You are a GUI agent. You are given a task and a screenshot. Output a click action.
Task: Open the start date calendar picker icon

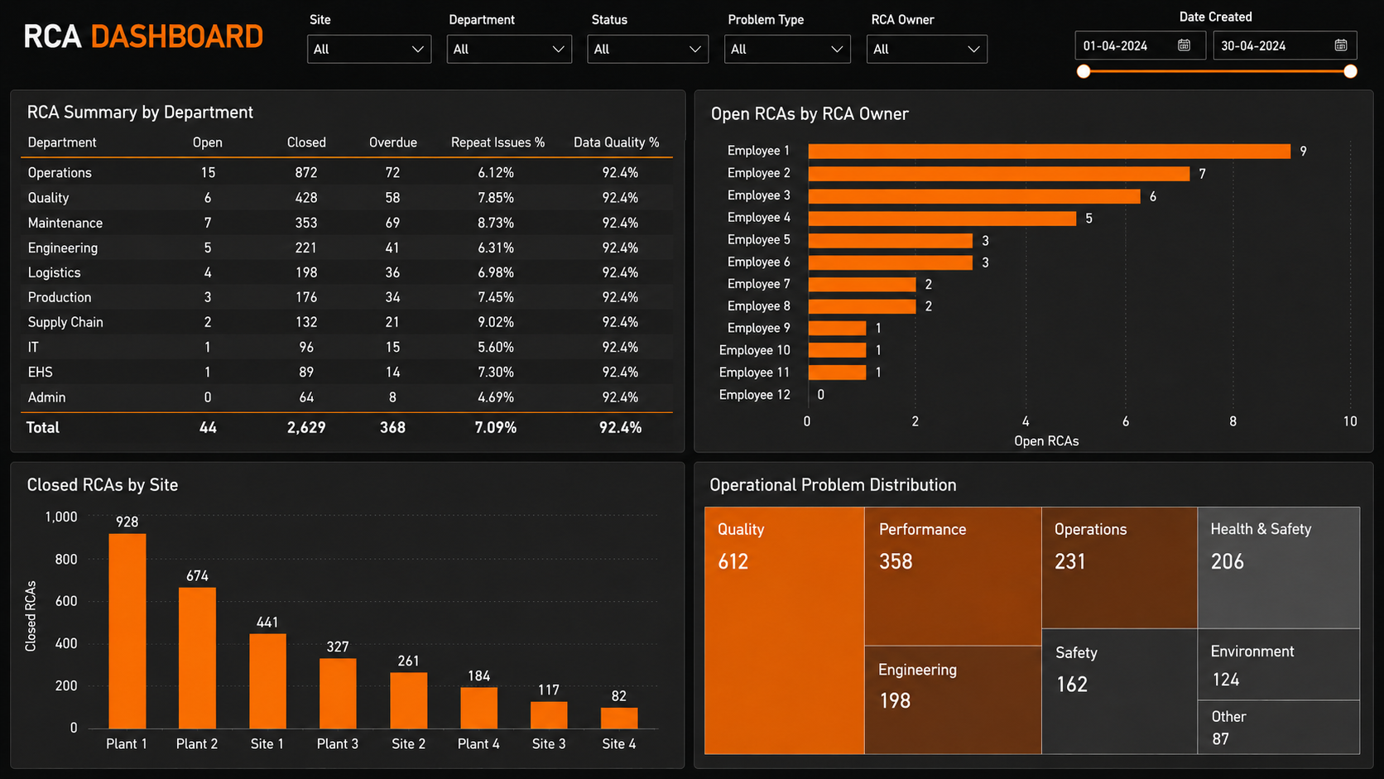pos(1184,46)
